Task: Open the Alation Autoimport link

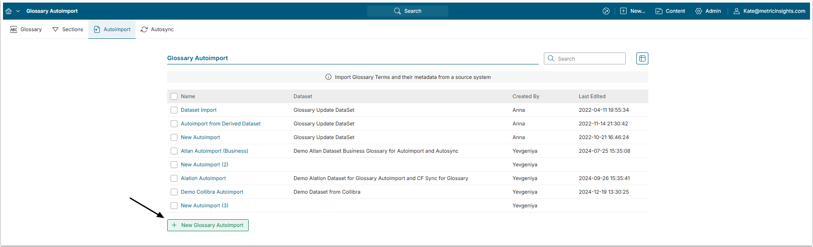Action: pos(203,178)
